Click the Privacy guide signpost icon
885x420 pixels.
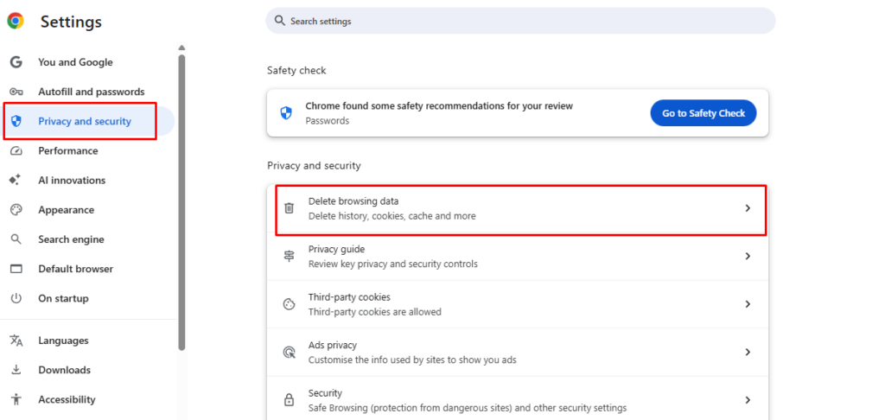point(290,257)
